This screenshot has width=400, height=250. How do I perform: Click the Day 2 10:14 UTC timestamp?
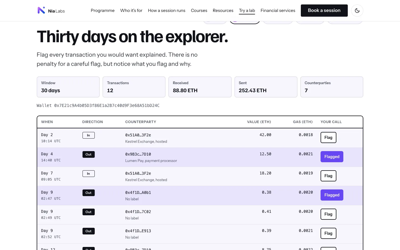(x=51, y=138)
